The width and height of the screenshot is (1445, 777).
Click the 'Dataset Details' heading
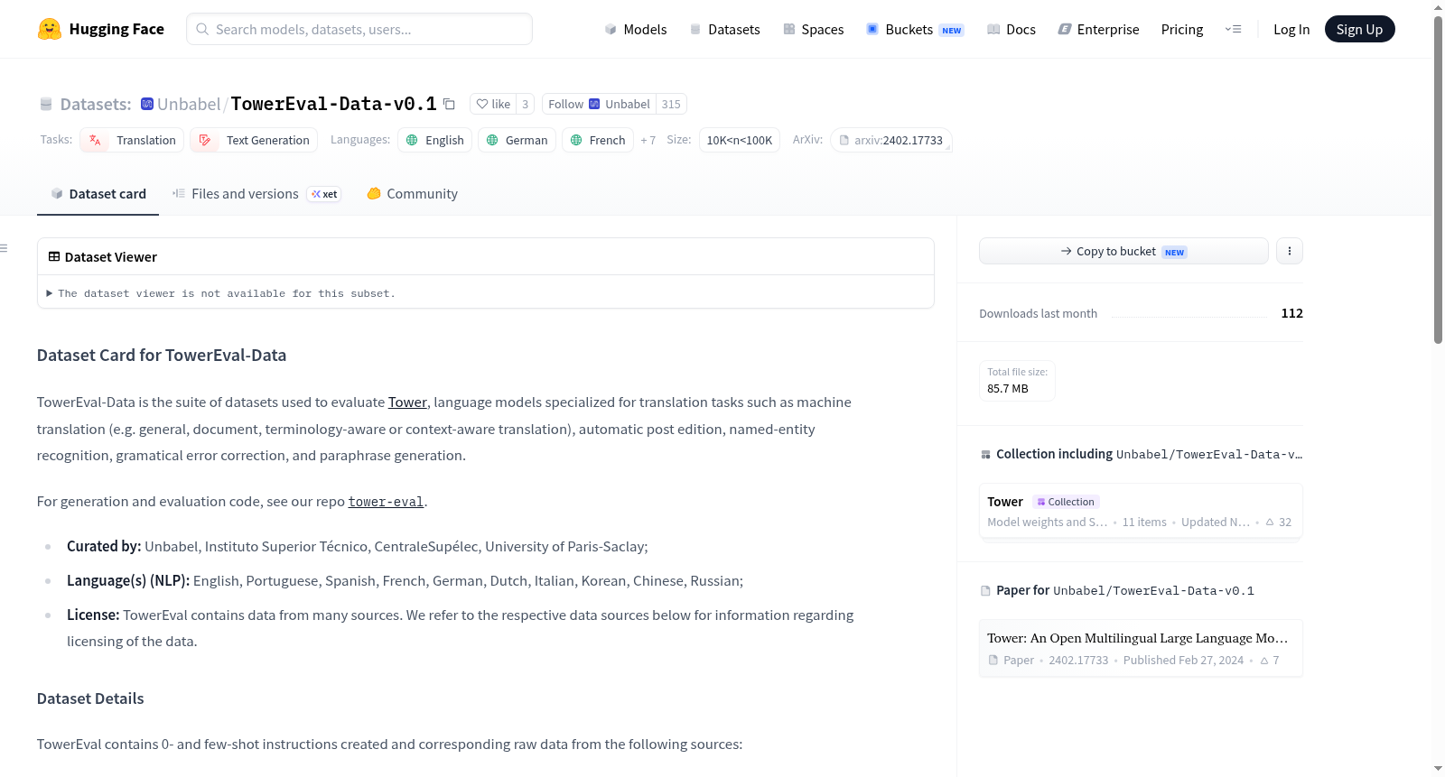tap(90, 698)
